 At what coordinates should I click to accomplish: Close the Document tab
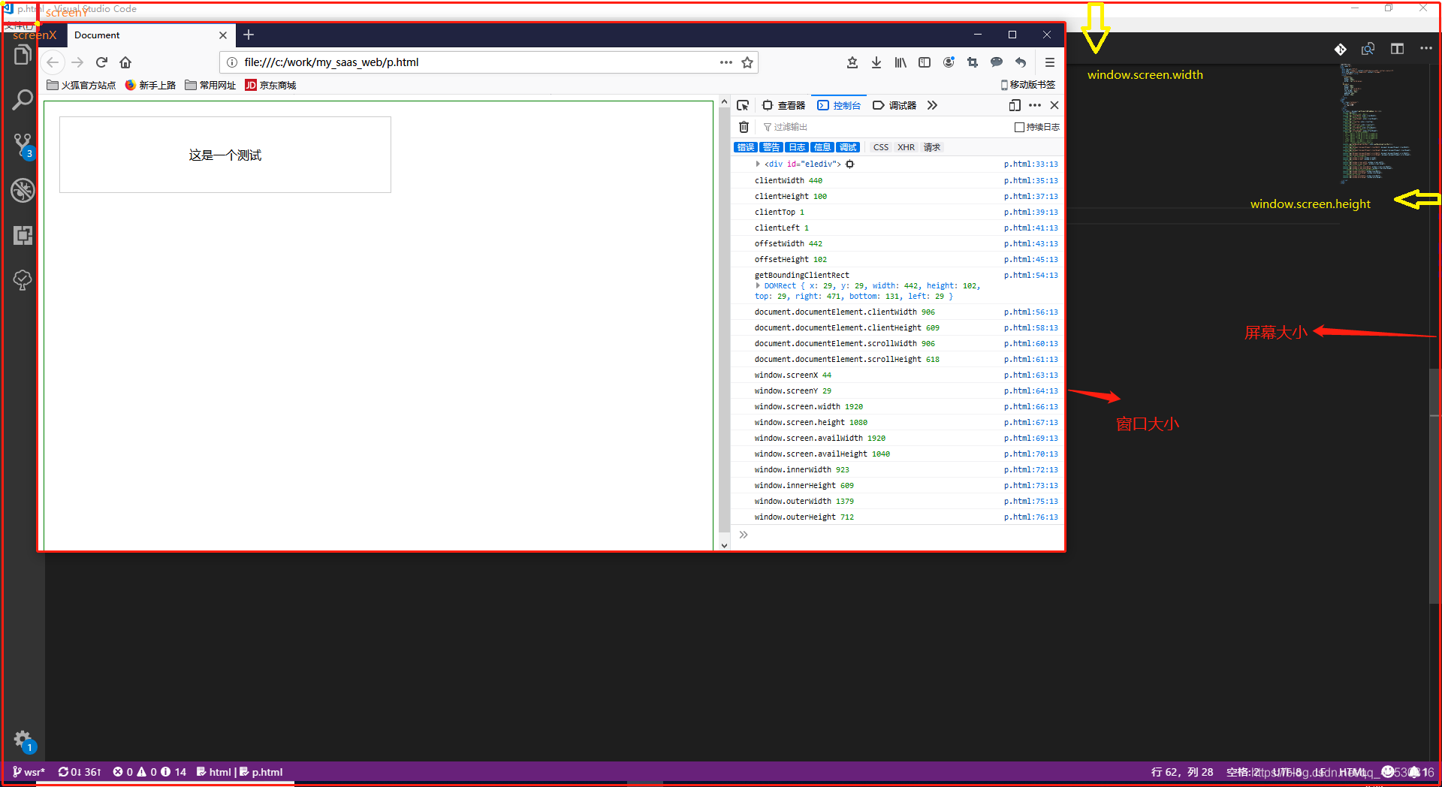[x=223, y=35]
